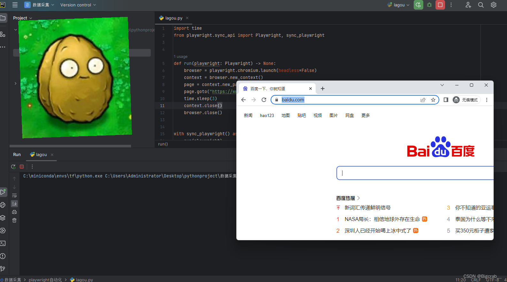The height and width of the screenshot is (282, 507).
Task: Open the Problems exclamation icon in left sidebar
Action: click(x=3, y=256)
